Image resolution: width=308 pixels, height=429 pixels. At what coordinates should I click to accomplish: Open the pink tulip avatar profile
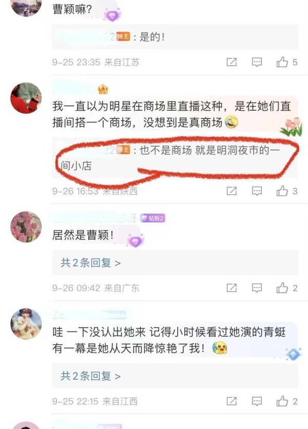[x=26, y=227]
